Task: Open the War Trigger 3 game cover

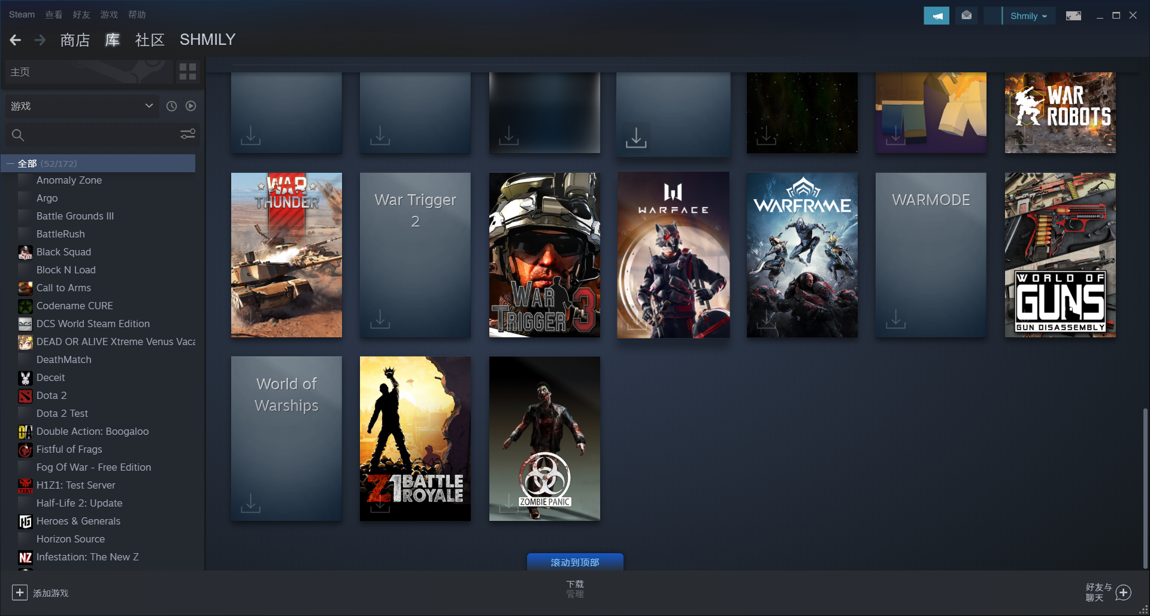Action: (544, 255)
